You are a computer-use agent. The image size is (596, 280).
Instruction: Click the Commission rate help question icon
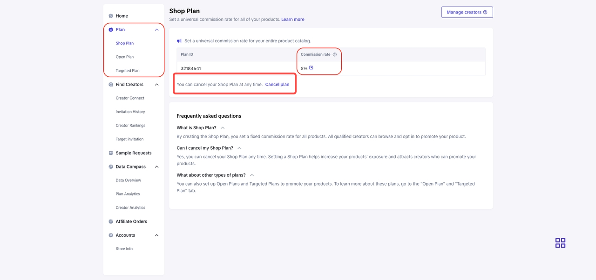pyautogui.click(x=334, y=54)
